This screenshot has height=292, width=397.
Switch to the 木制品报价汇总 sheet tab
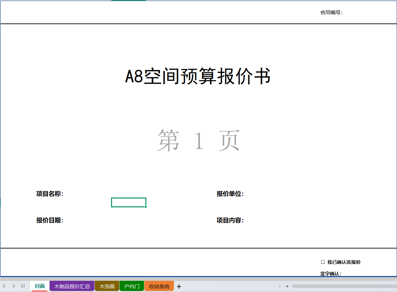[x=72, y=286]
